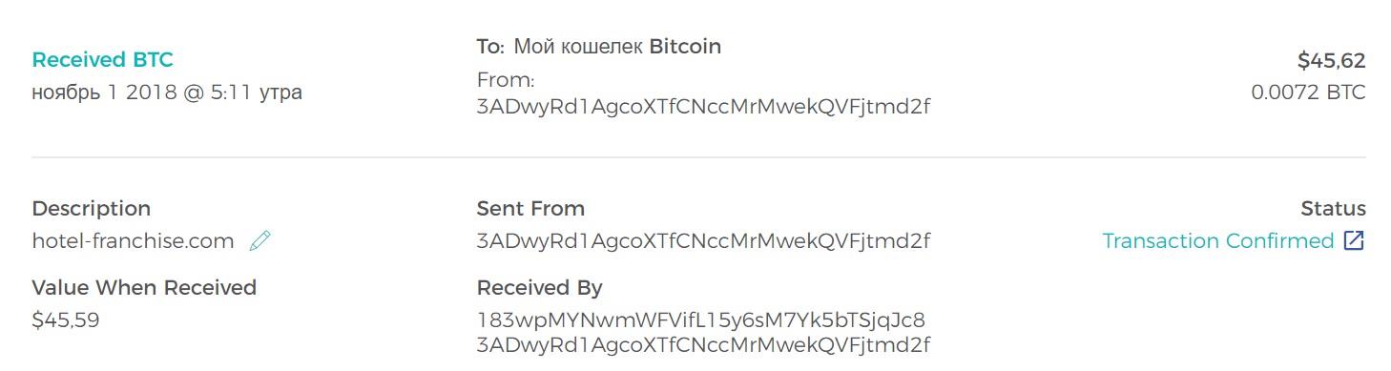
Task: Select the address below the From: label
Action: tap(703, 107)
